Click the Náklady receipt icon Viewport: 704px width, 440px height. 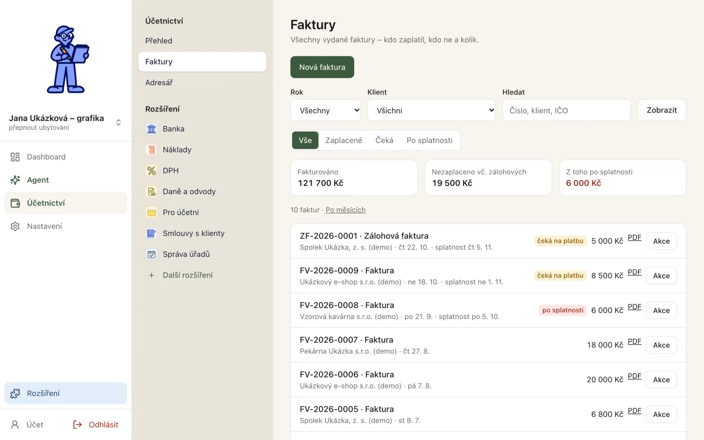tap(151, 150)
